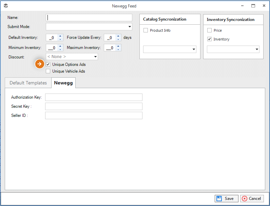This screenshot has height=206, width=270.
Task: Click the Authorization Key field
Action: point(94,97)
